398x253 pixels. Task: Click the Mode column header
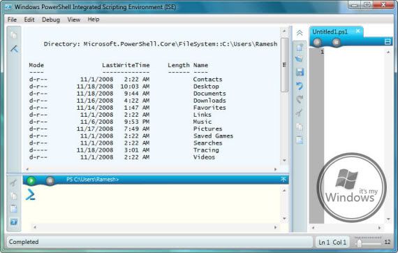pos(36,65)
